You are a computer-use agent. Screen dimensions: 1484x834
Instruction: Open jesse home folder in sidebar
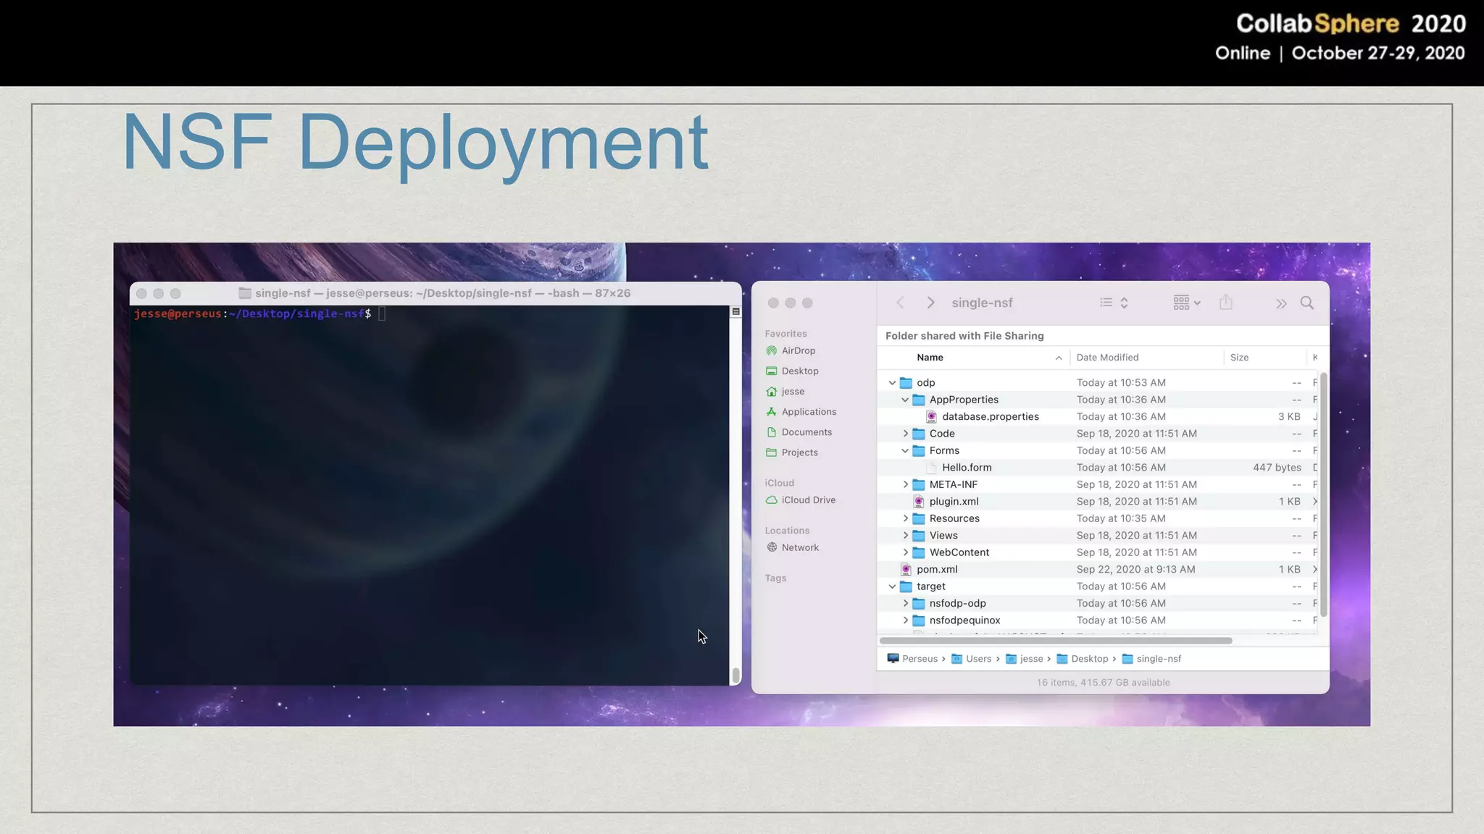point(785,391)
